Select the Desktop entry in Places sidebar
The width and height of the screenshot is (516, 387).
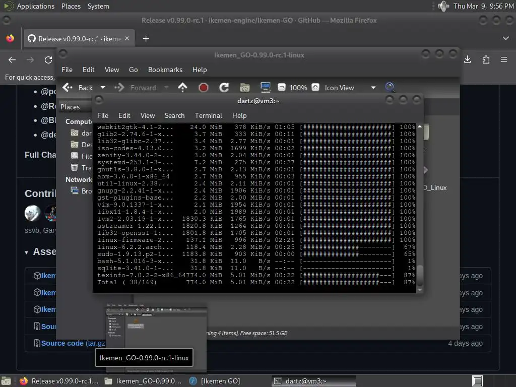81,145
